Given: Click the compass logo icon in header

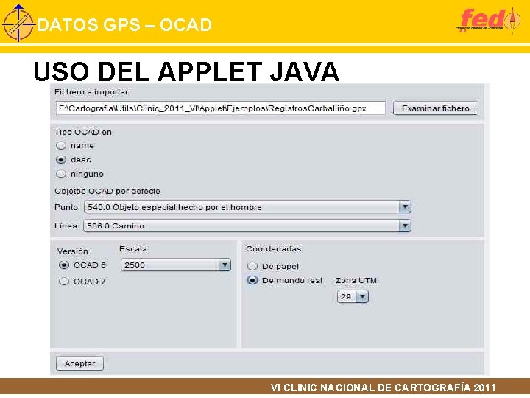Looking at the screenshot, I should click(18, 23).
